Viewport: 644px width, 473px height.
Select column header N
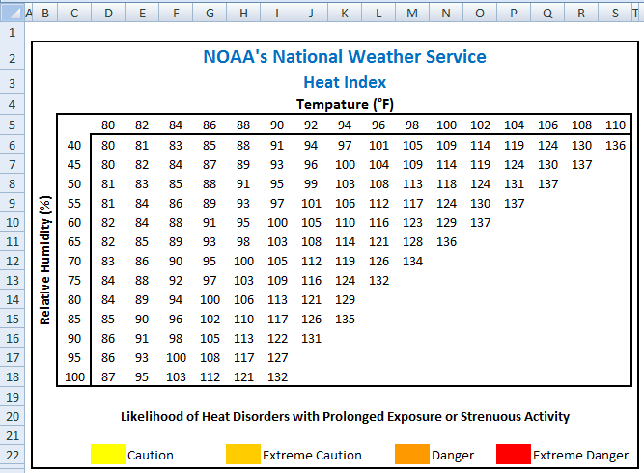click(x=446, y=14)
